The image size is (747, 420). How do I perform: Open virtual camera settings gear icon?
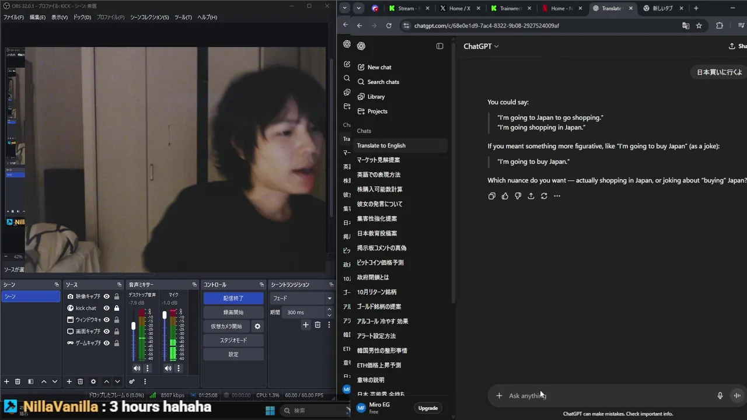[x=257, y=326]
